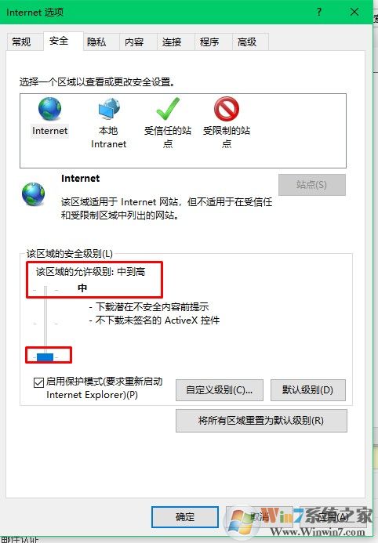Click the help question mark icon

(x=319, y=12)
